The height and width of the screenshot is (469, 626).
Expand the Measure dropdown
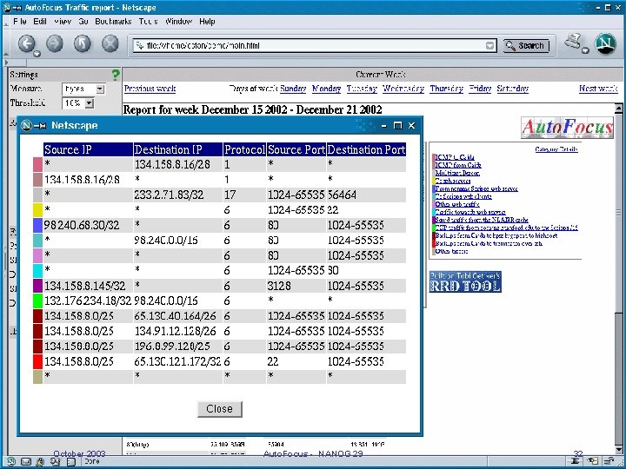point(100,89)
